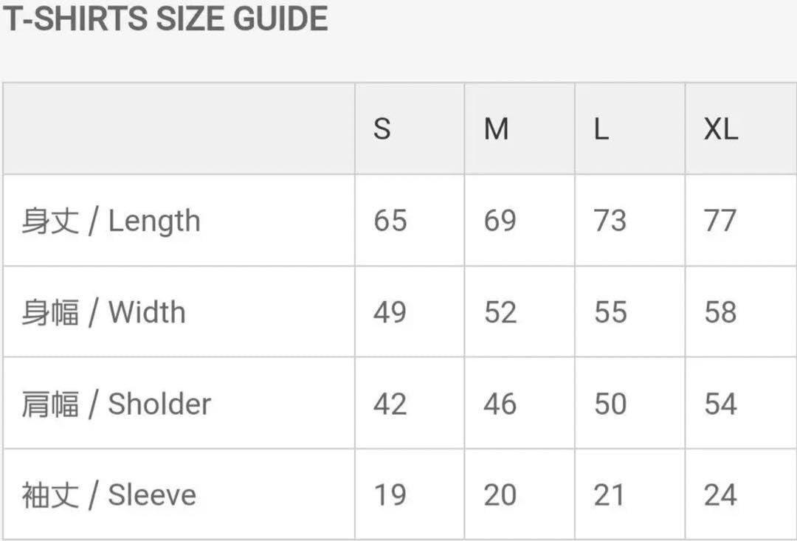Click the 身丈 / Length row label
This screenshot has height=541, width=797.
click(x=111, y=221)
